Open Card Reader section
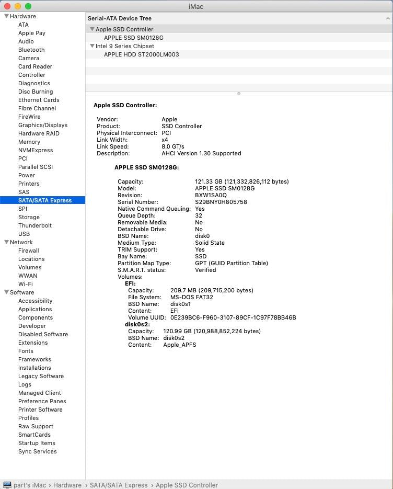393x489 pixels. 35,67
